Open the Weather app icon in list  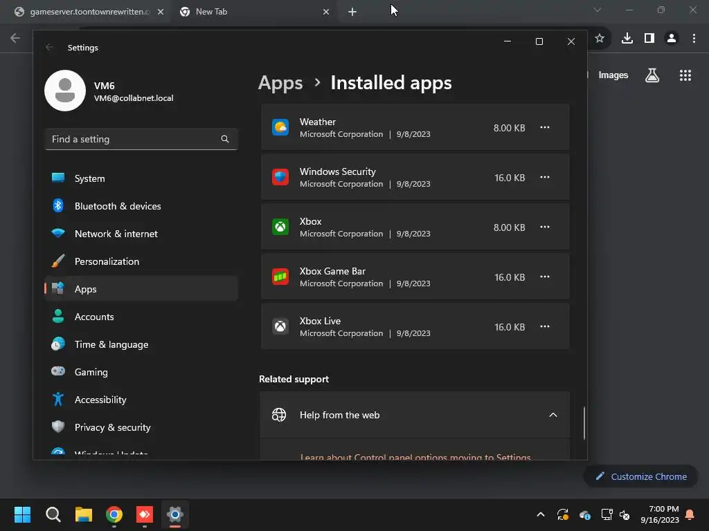[x=280, y=127]
